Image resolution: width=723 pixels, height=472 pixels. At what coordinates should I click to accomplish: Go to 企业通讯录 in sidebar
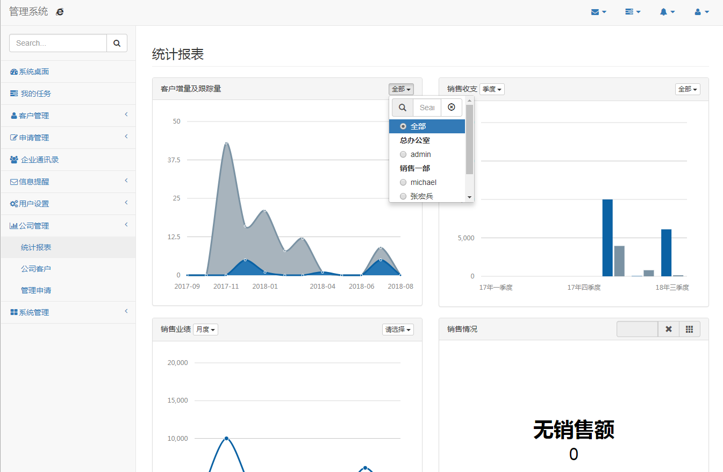(x=40, y=160)
